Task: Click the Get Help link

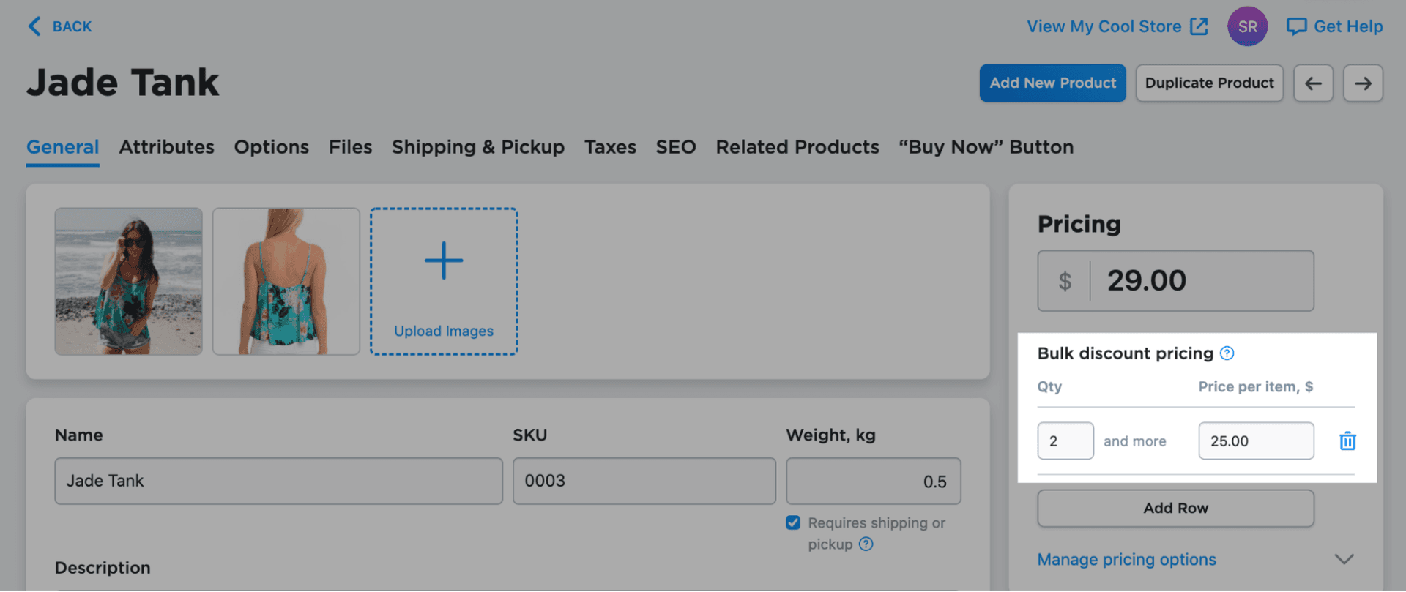Action: click(x=1335, y=26)
